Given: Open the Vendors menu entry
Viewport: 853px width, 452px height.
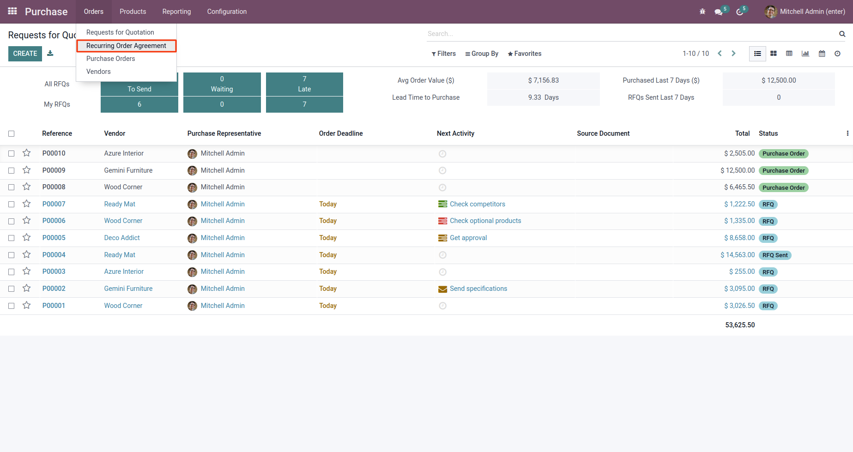Looking at the screenshot, I should pyautogui.click(x=98, y=72).
